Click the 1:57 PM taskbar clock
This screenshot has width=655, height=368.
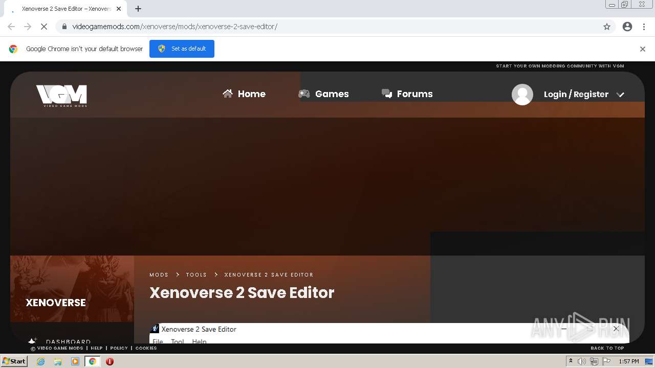click(x=629, y=361)
